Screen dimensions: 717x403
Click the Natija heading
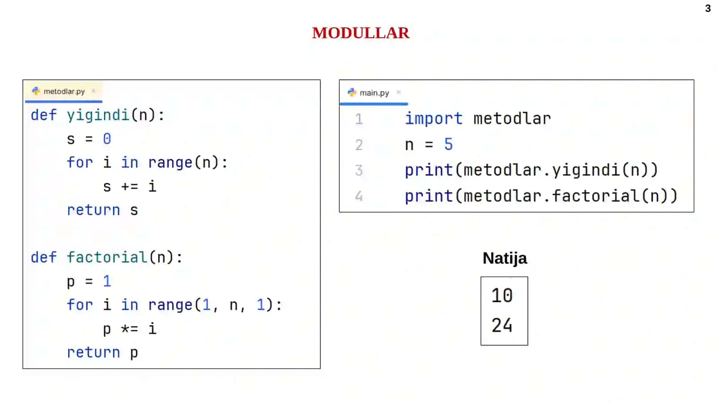[505, 258]
